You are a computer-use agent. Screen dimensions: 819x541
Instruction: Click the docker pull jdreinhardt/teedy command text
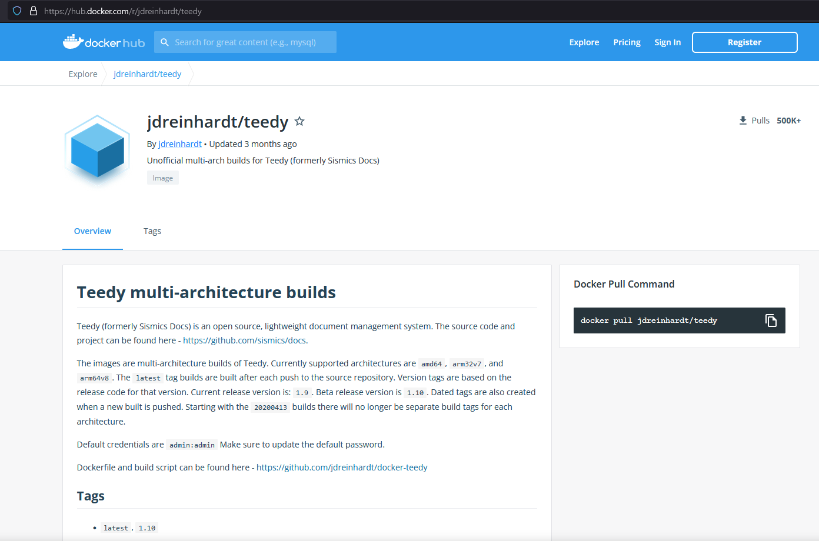pyautogui.click(x=649, y=320)
